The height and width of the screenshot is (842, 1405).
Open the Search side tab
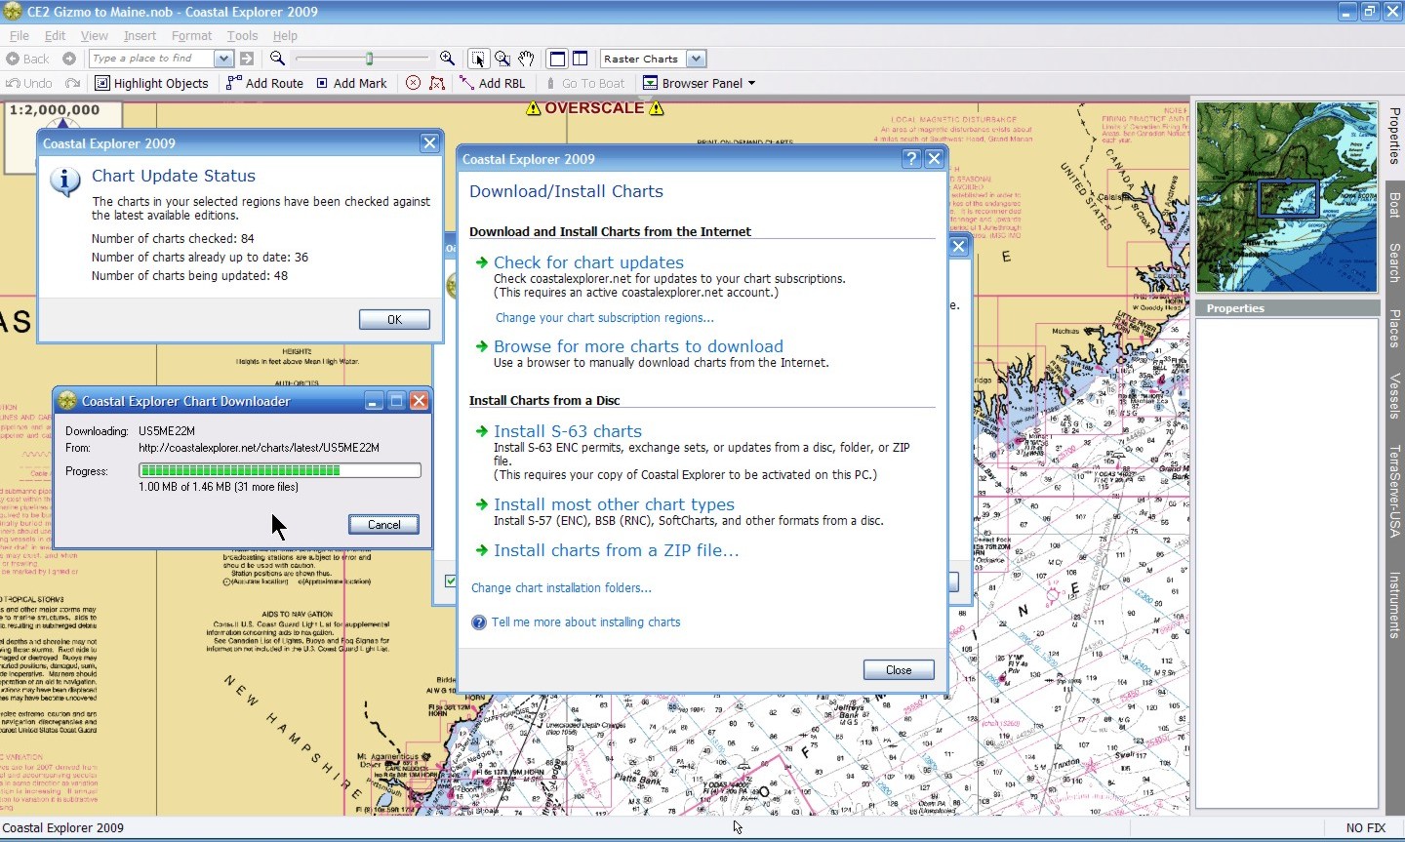point(1394,262)
